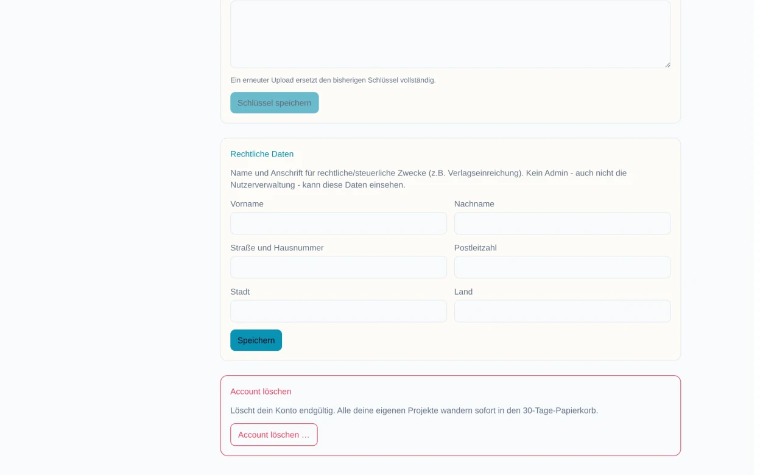This screenshot has height=475, width=760.
Task: Select the Vorname input field
Action: pos(338,223)
